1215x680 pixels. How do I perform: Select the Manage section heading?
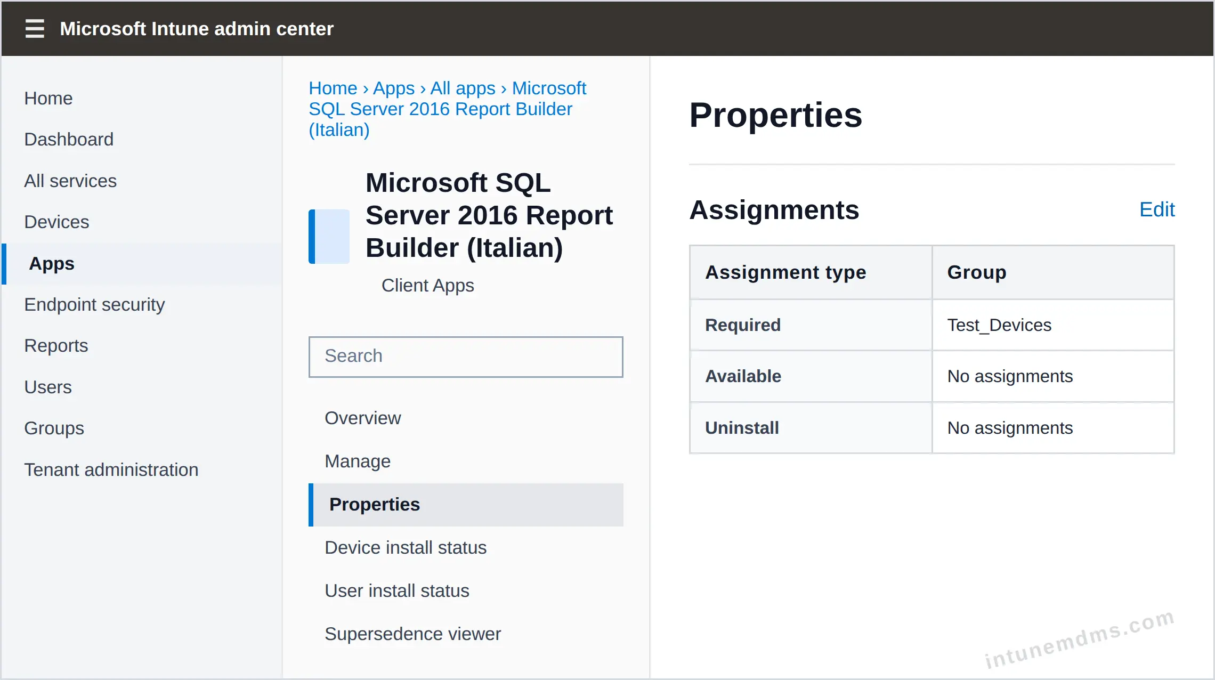(358, 461)
